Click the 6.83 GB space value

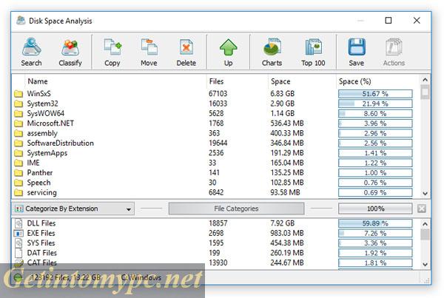tap(283, 94)
